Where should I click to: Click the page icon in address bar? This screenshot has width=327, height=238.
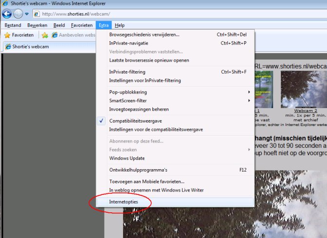click(x=36, y=14)
